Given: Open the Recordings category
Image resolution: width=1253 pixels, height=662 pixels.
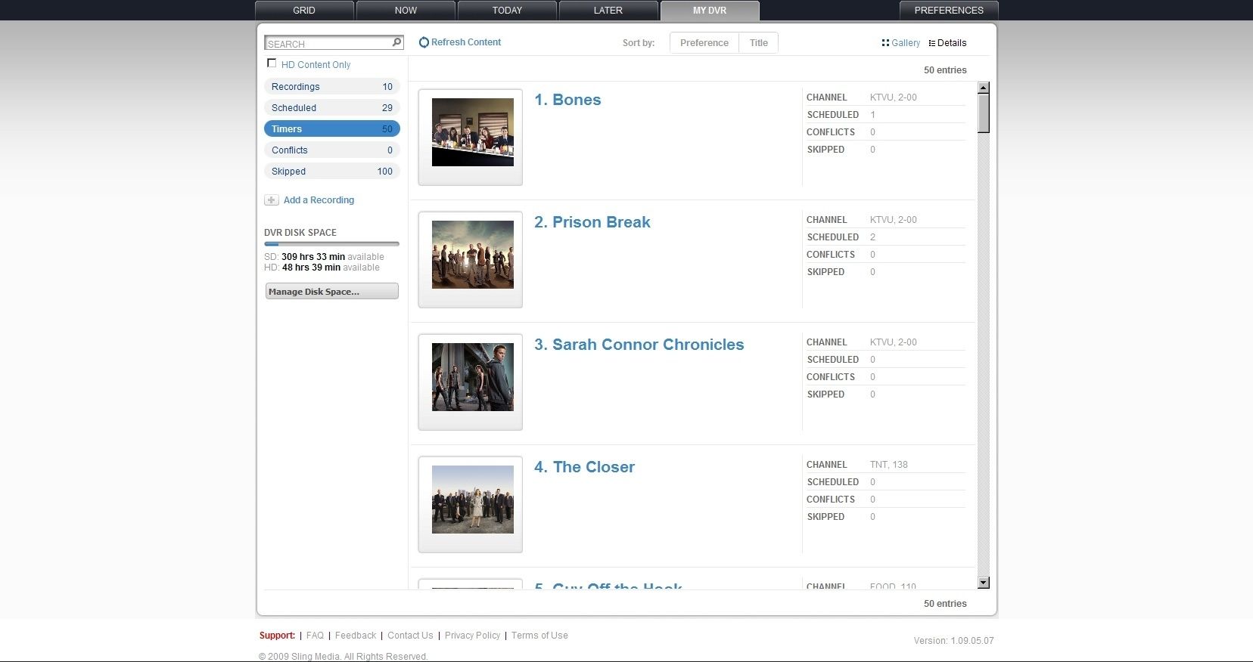Looking at the screenshot, I should pos(332,87).
